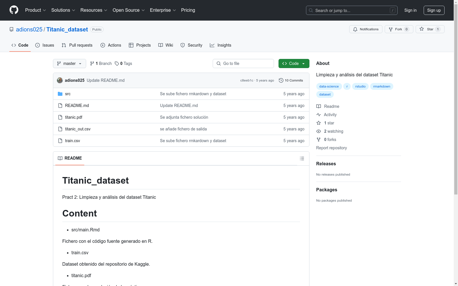Image resolution: width=458 pixels, height=286 pixels.
Task: Click the search magnifier icon in header
Action: coord(311,10)
